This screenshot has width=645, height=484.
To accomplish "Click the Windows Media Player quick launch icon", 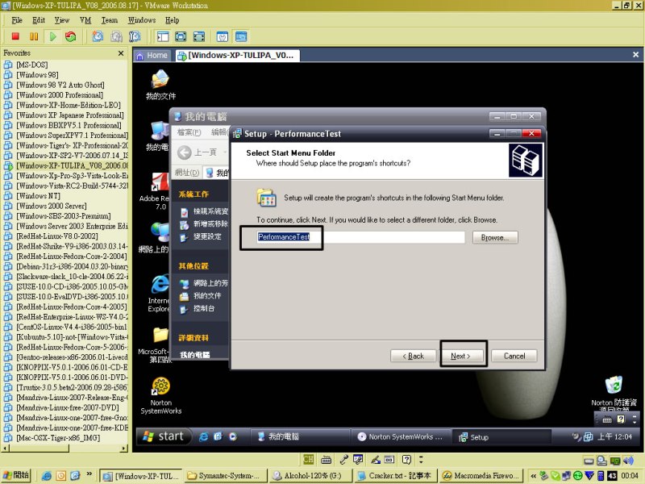I will click(x=233, y=437).
